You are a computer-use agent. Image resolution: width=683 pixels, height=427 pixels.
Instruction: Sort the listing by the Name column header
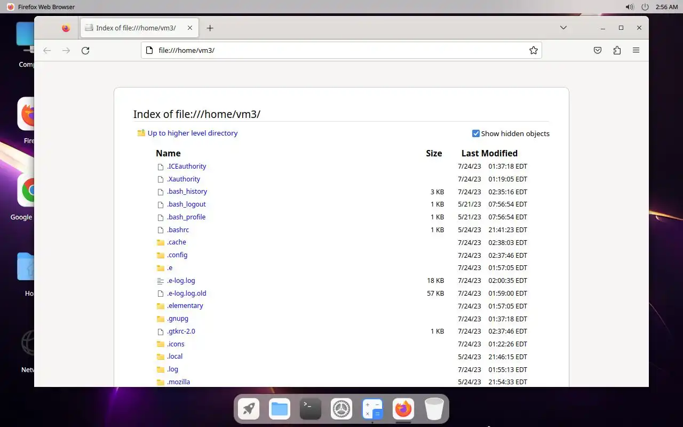click(168, 153)
